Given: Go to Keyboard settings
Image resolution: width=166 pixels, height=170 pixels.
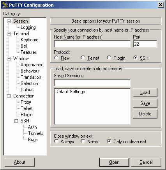Looking at the screenshot, I should click(30, 40).
